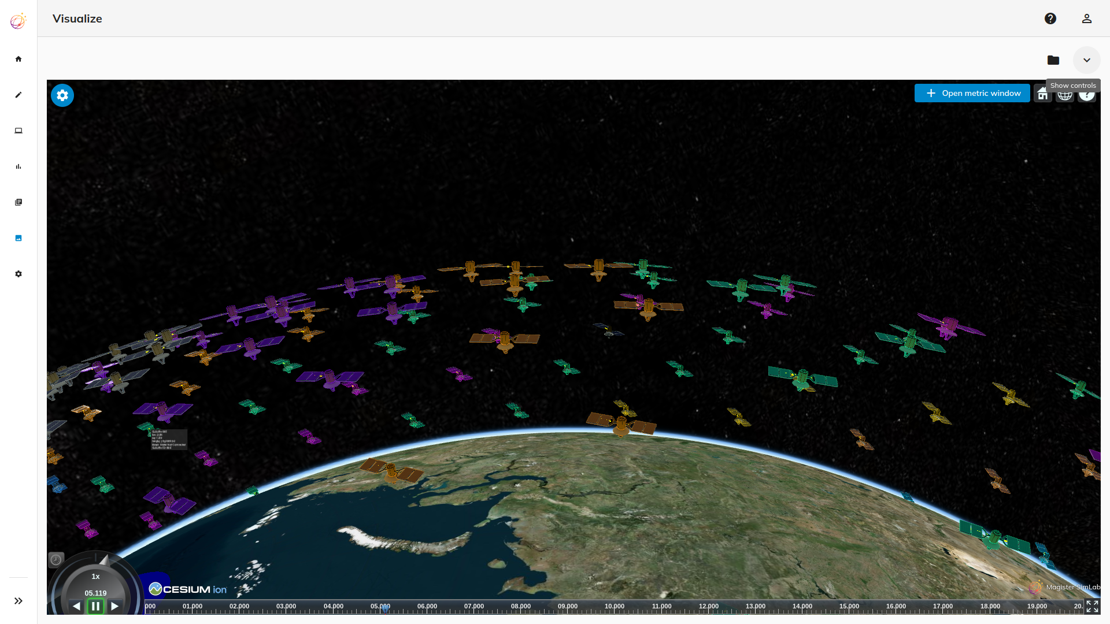Viewport: 1110px width, 624px height.
Task: Open settings gear in left sidebar
Action: tap(18, 274)
